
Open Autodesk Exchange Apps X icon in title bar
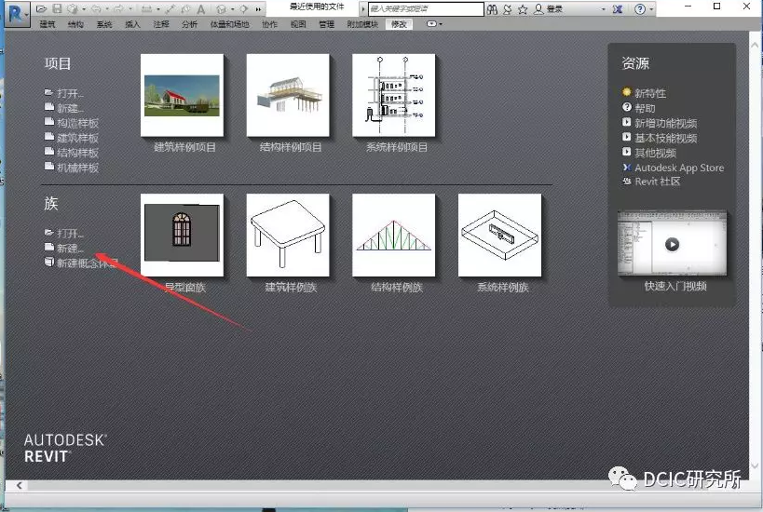coord(618,9)
